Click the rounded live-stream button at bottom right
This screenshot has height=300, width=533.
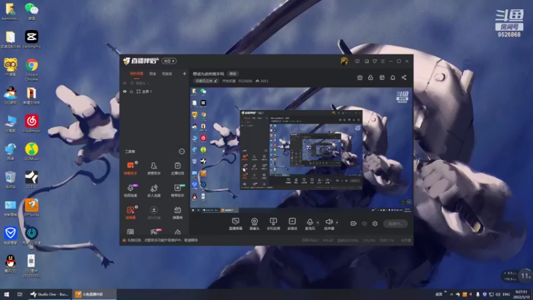point(395,223)
